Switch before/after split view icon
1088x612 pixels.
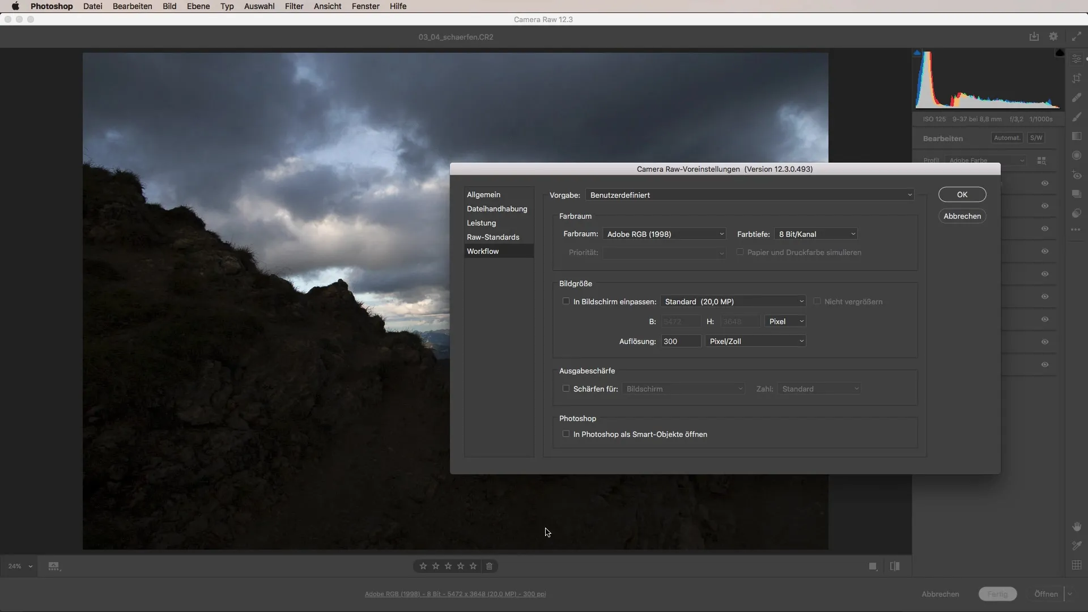895,566
